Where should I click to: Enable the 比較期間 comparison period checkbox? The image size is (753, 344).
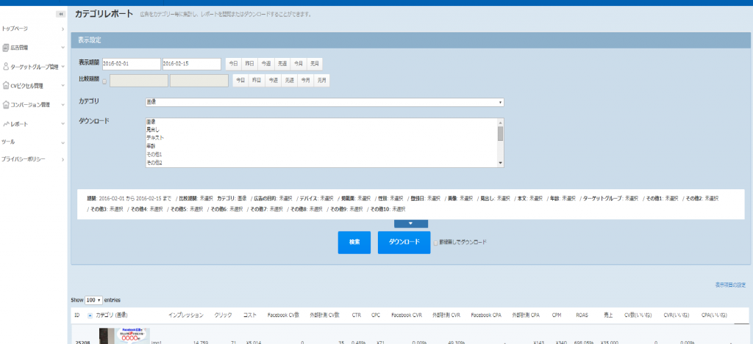tap(104, 81)
